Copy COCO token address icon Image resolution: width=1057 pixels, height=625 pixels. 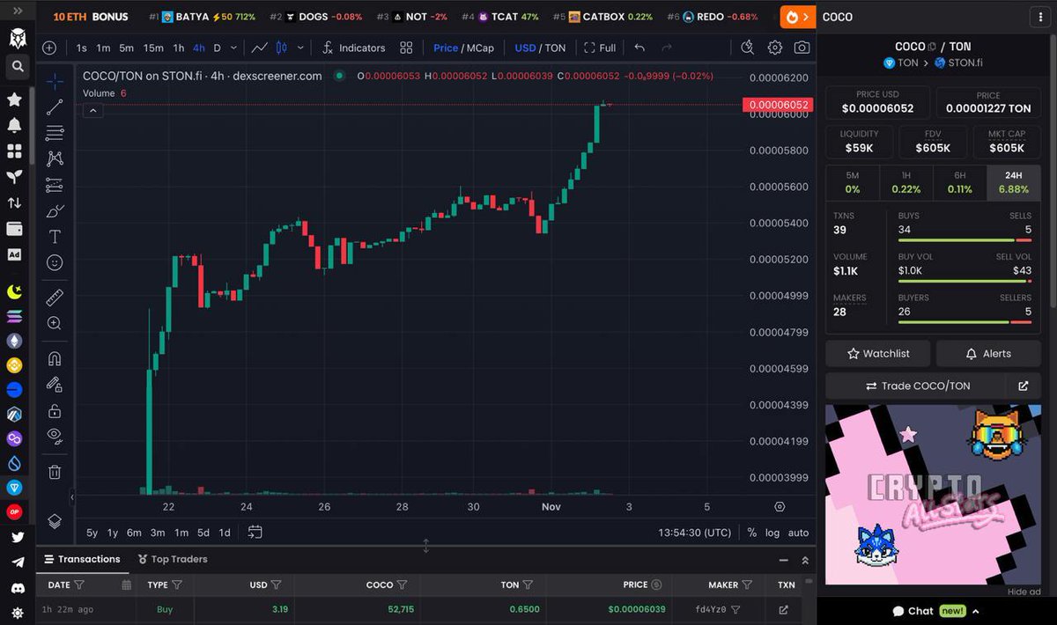933,47
